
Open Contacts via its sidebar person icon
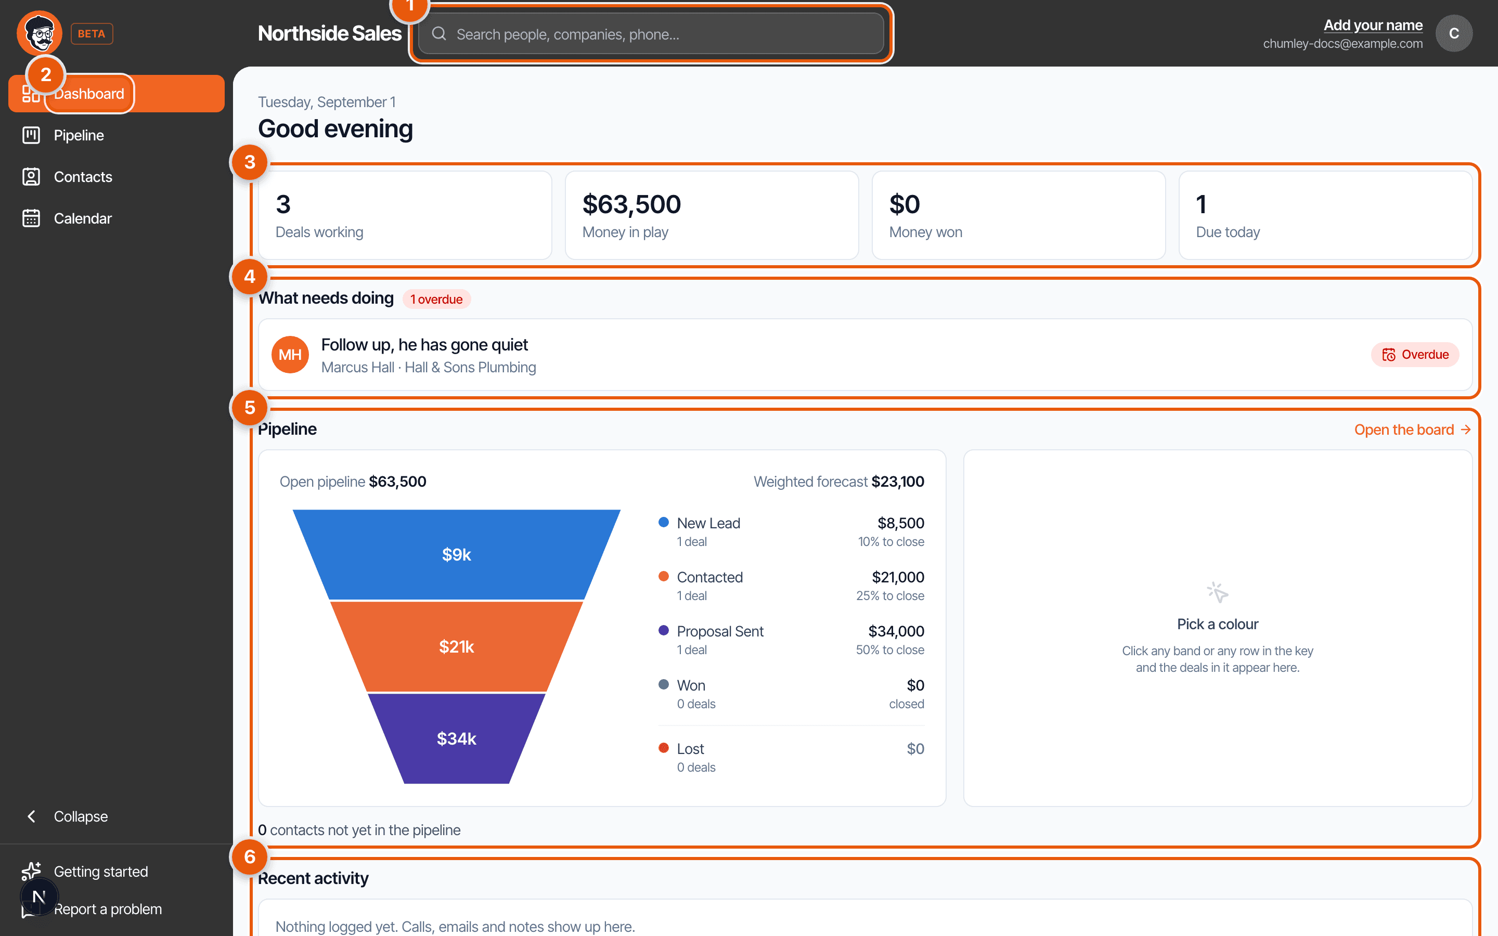[x=31, y=176]
